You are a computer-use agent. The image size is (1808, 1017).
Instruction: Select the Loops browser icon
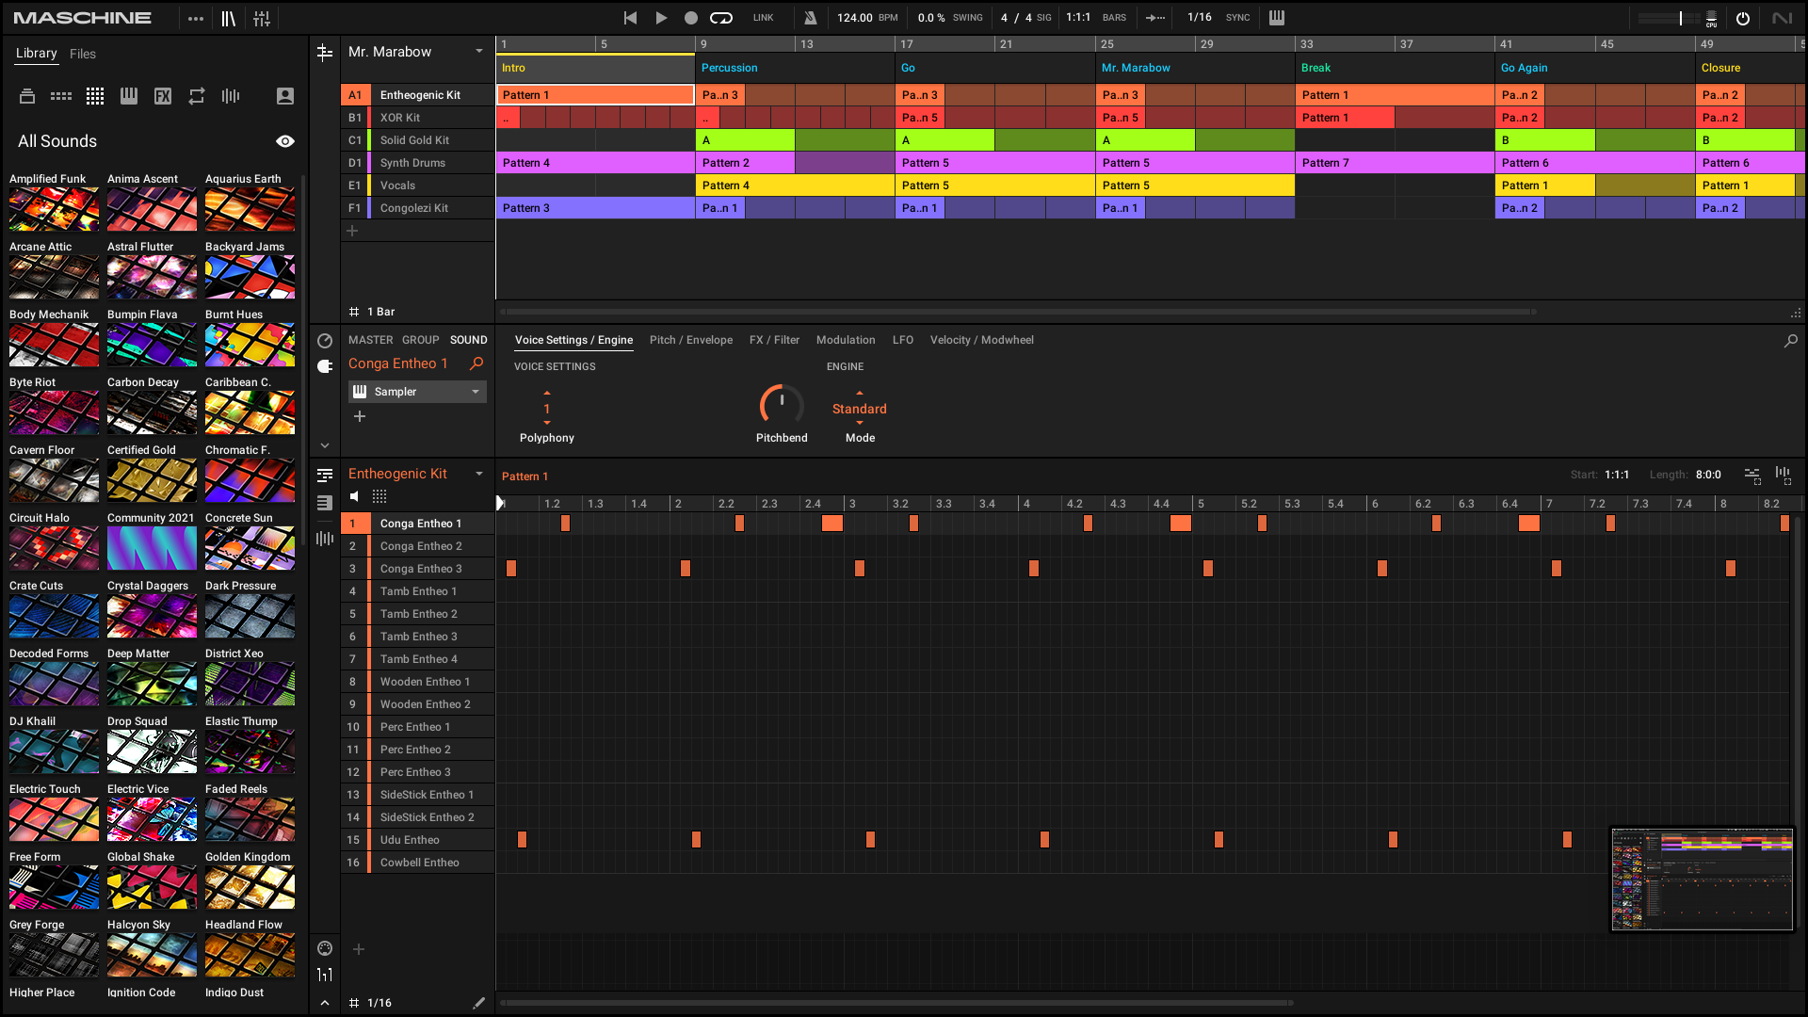(x=197, y=96)
